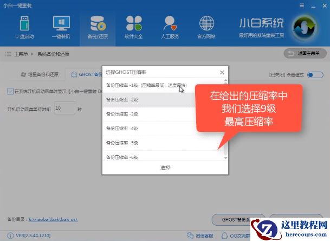Toggle the boot menu display checkbox
Viewport: 330px width, 241px height.
(x=10, y=91)
